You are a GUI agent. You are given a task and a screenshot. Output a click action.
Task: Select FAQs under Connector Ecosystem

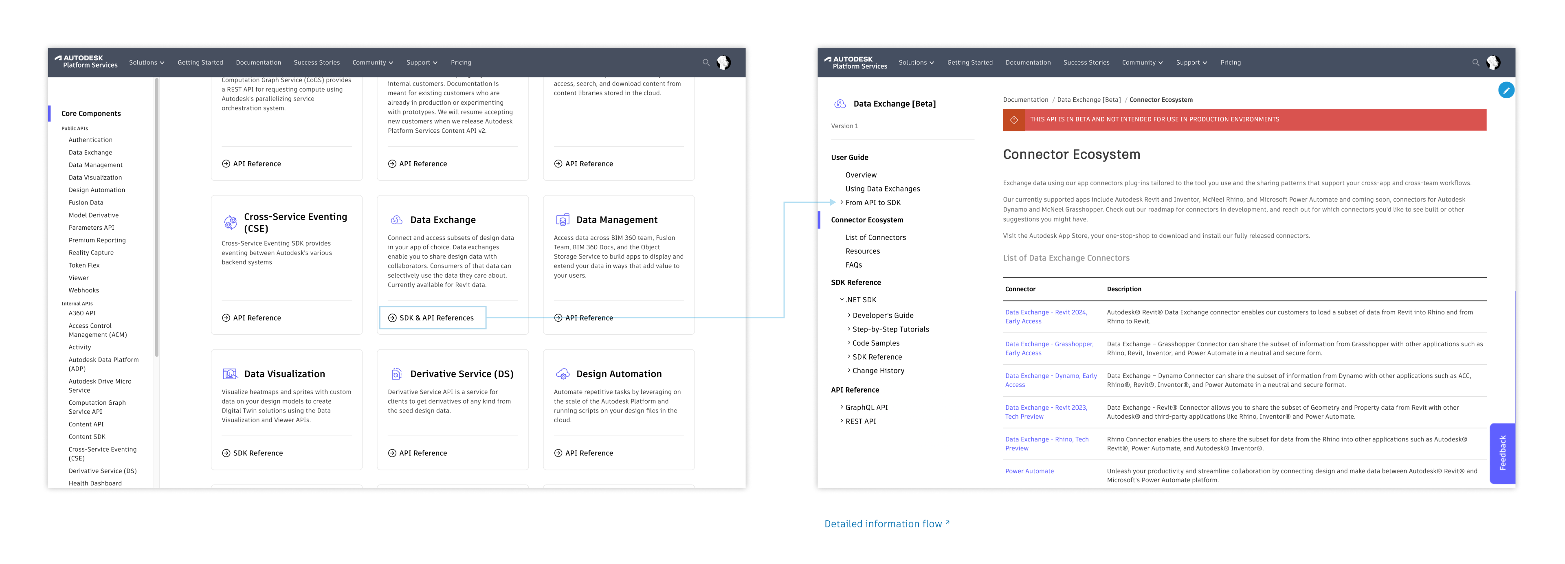click(854, 265)
